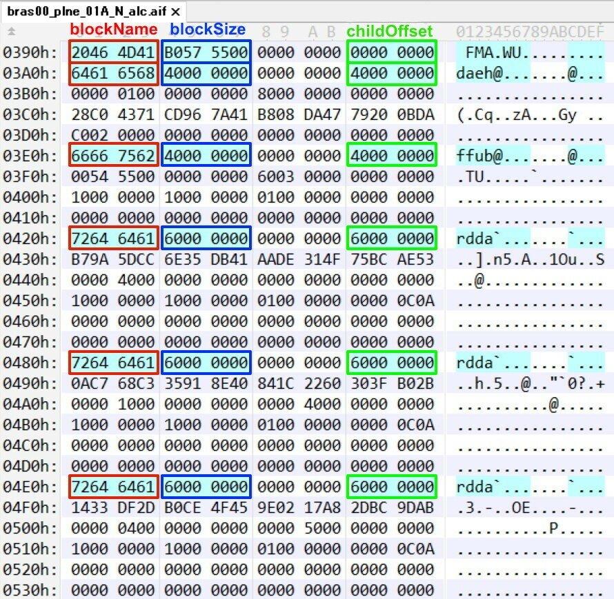Click hex bytes CD96 in row 03C0h
This screenshot has width=614, height=599.
(x=183, y=114)
